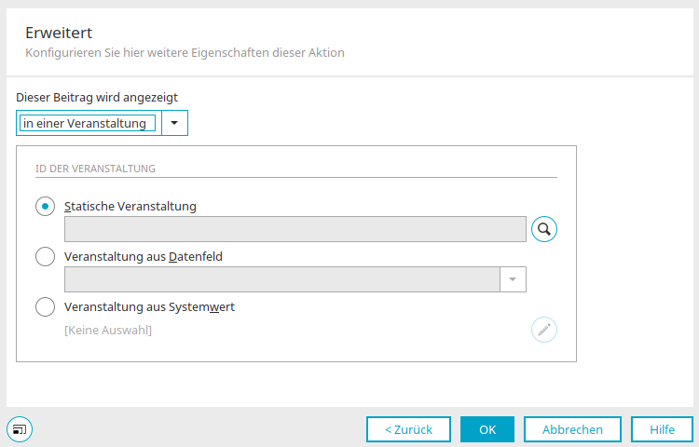Select the Statische Veranstaltung radio button

pyautogui.click(x=45, y=206)
